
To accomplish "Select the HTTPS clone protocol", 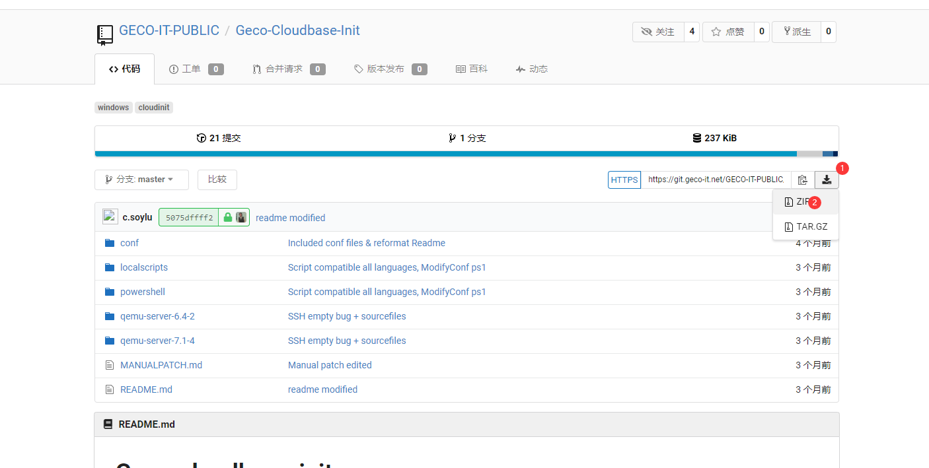I will click(x=624, y=180).
